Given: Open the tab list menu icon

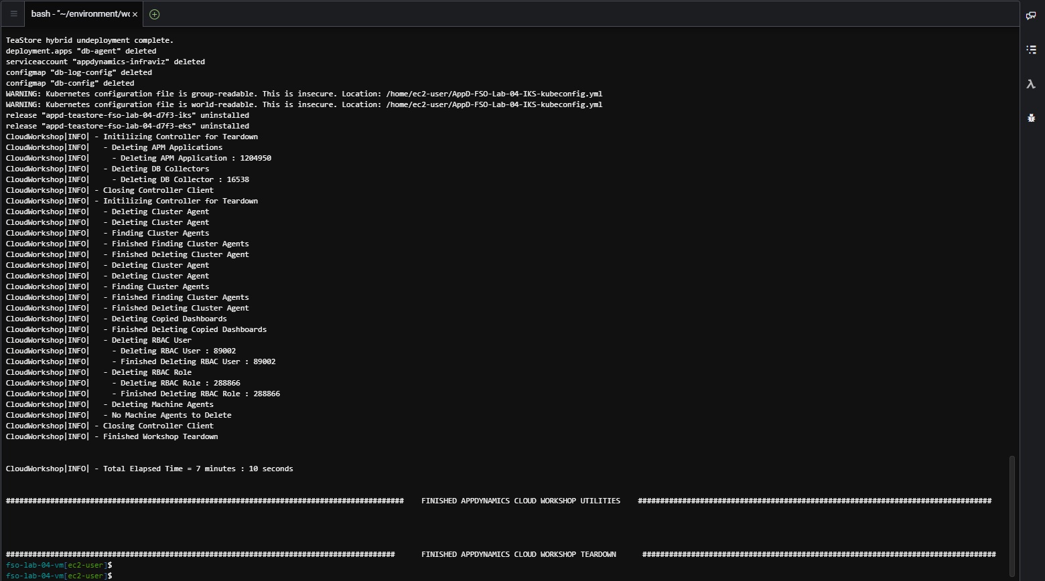Looking at the screenshot, I should click(x=13, y=13).
